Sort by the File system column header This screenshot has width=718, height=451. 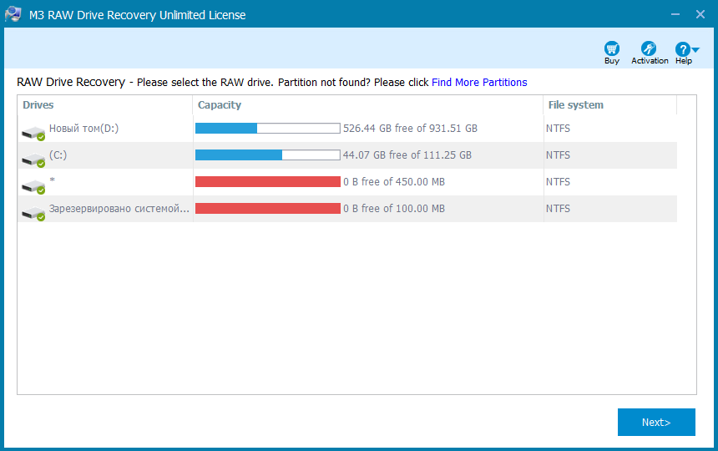pos(610,105)
